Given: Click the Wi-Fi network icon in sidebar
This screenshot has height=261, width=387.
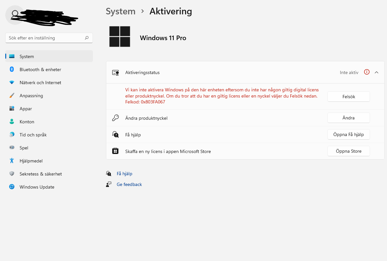Looking at the screenshot, I should tap(11, 83).
